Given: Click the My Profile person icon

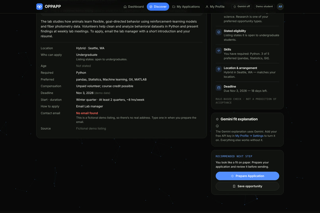Looking at the screenshot, I should click(x=207, y=7).
